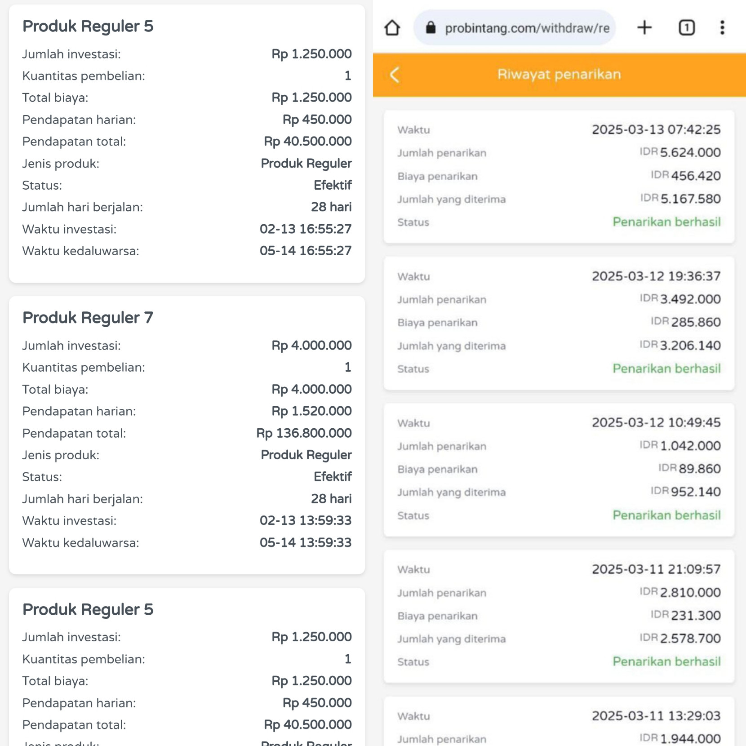The width and height of the screenshot is (746, 746).
Task: Click withdrawal amount IDR 1.042.000
Action: point(680,446)
